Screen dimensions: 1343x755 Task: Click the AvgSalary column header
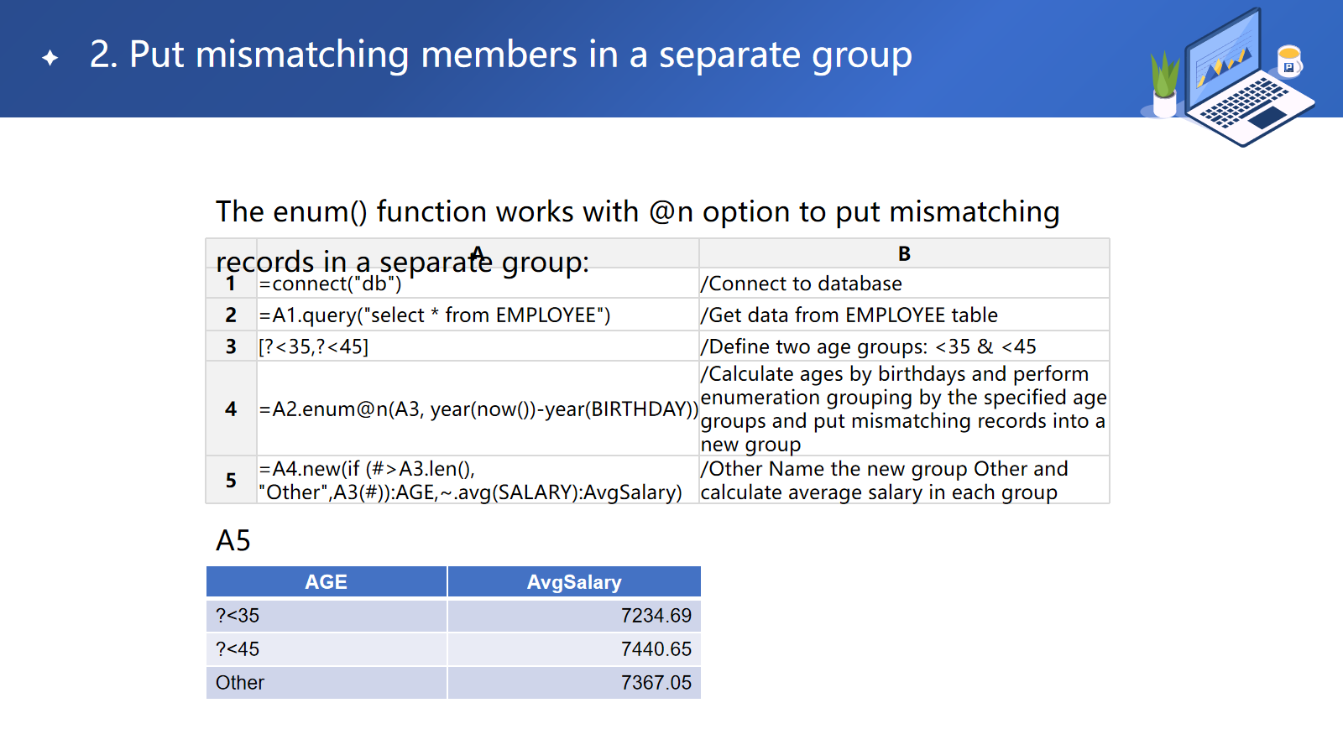pyautogui.click(x=574, y=582)
